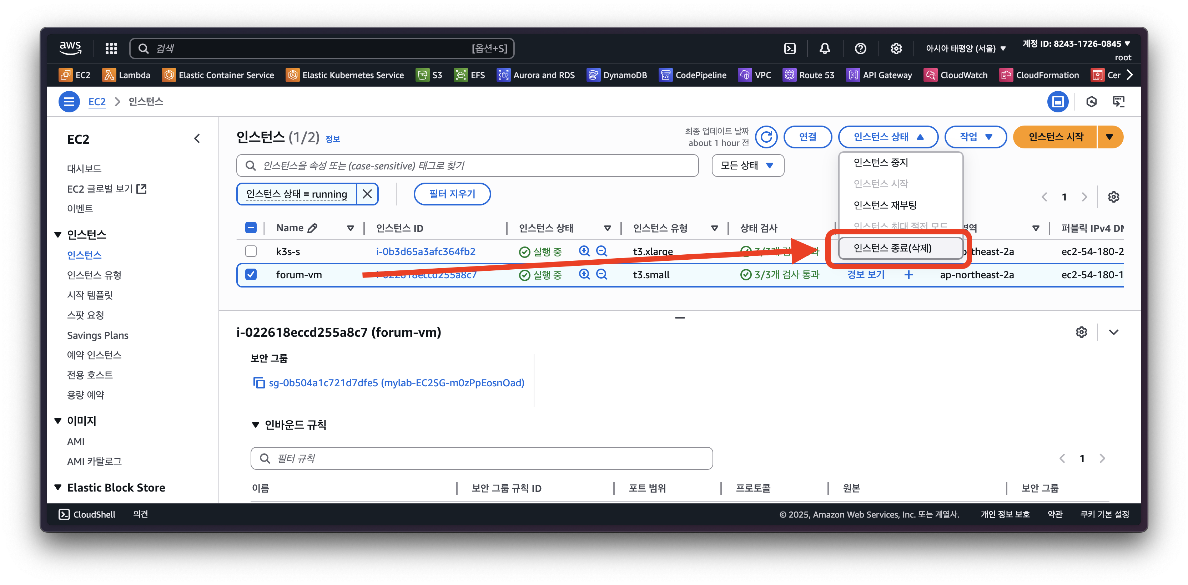
Task: Choose 인스턴스 종료(삭제) from the menu
Action: [901, 248]
